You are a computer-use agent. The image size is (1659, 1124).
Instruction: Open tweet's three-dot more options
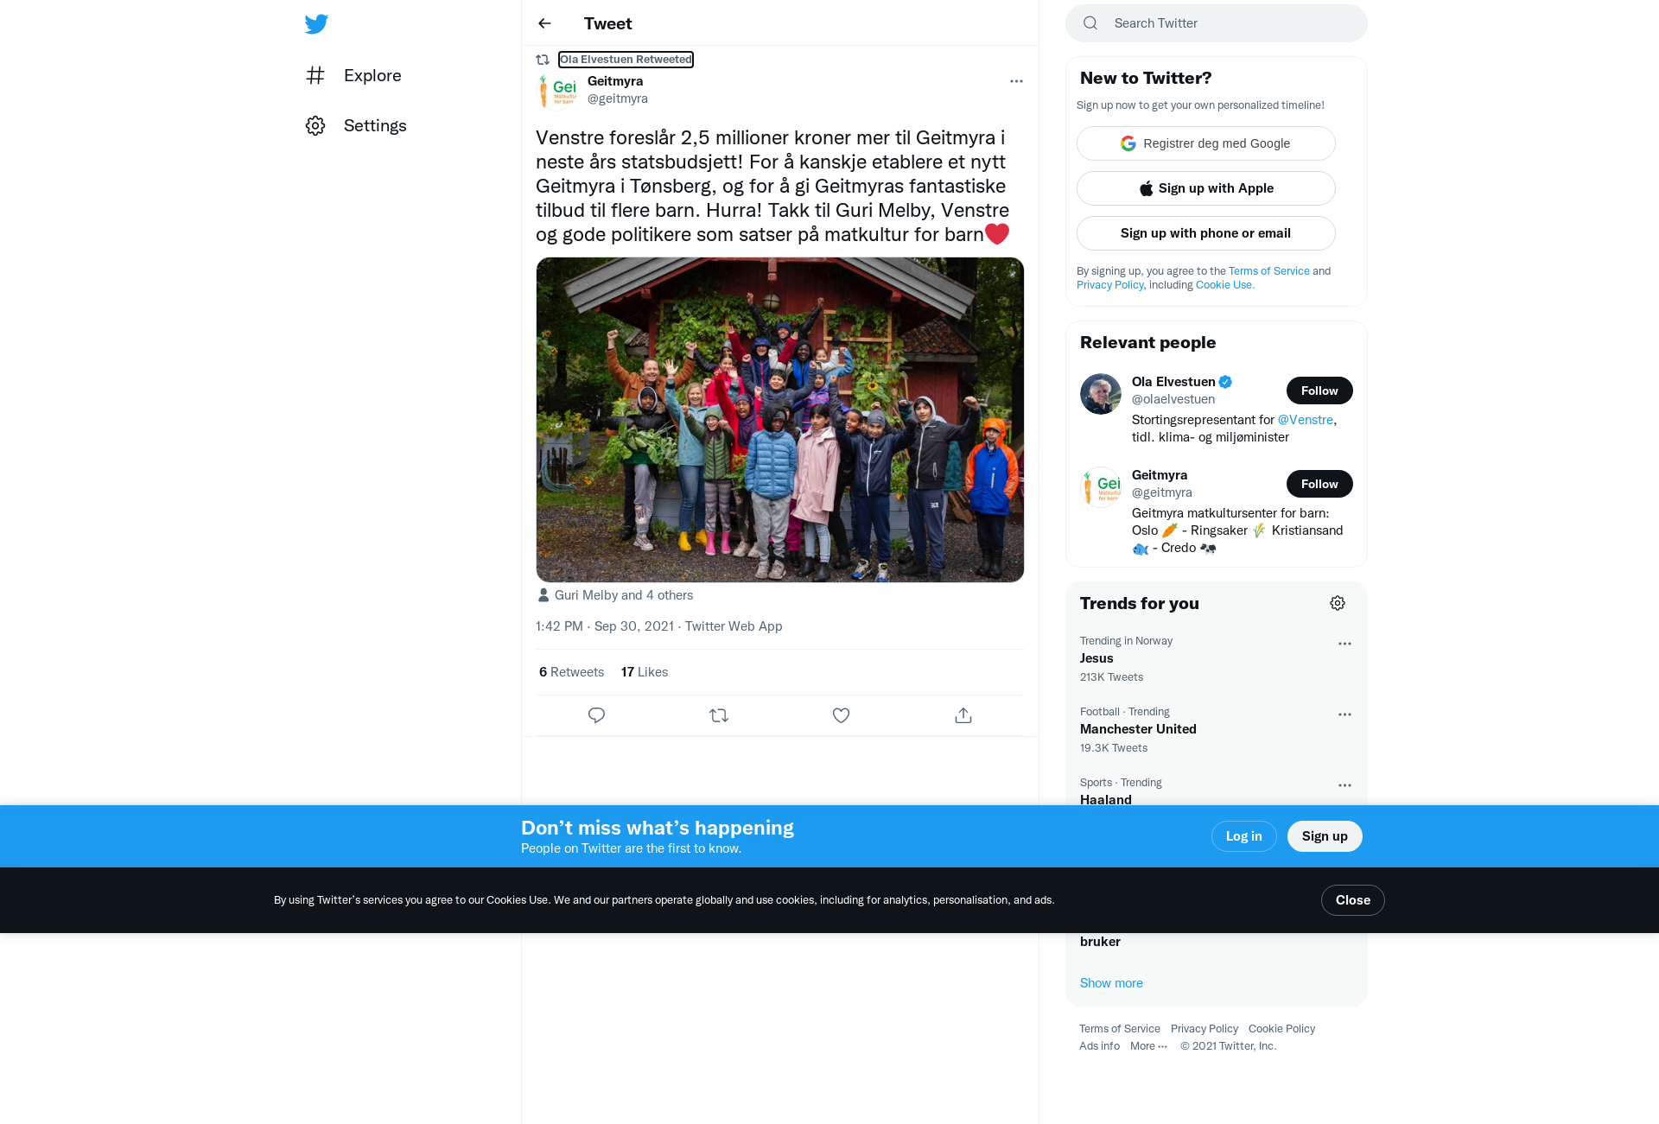click(x=1016, y=81)
